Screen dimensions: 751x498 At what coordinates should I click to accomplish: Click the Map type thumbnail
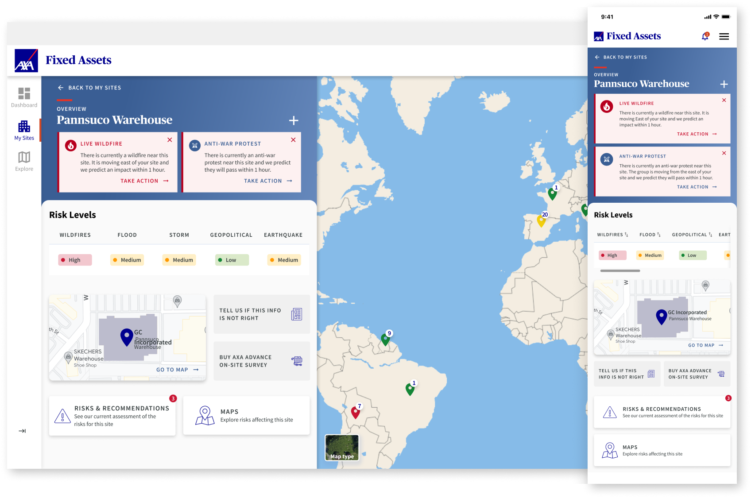(x=342, y=448)
